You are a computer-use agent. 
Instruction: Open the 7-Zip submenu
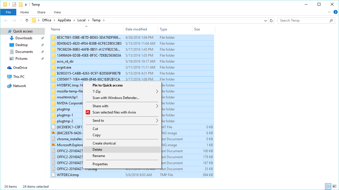pos(122,92)
